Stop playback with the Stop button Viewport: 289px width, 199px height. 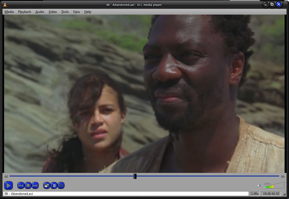[28, 185]
